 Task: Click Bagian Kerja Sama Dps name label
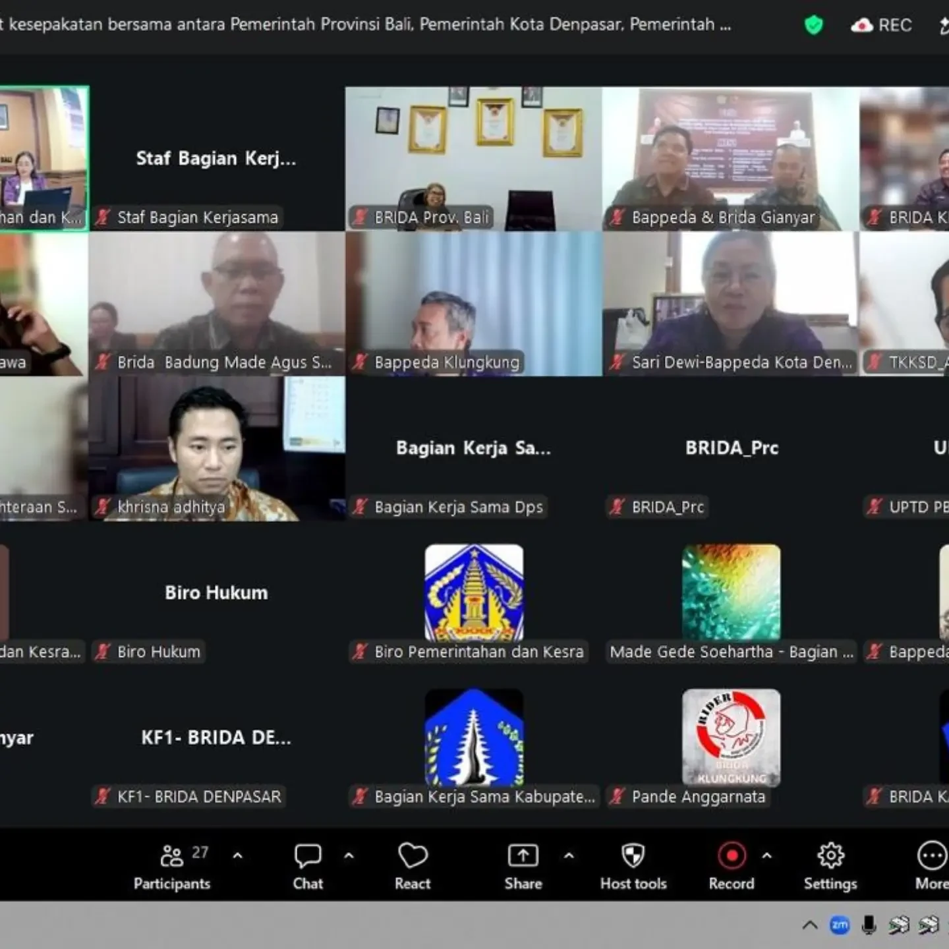click(459, 507)
